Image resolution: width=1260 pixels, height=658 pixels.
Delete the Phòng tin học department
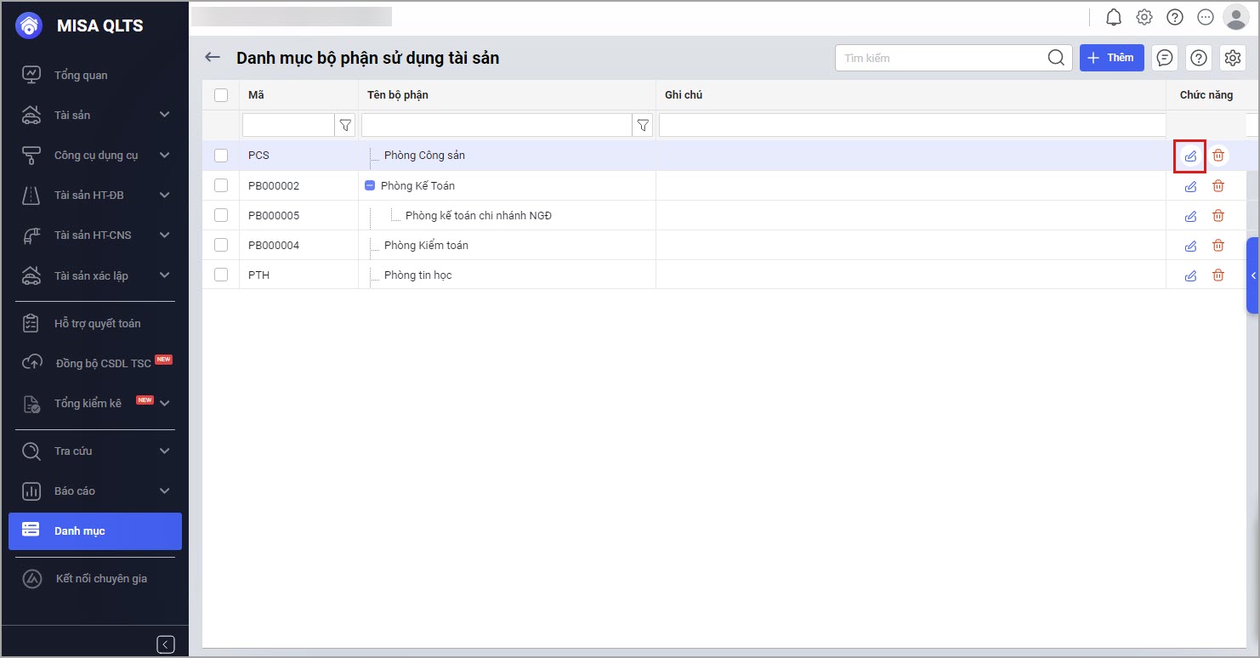(1218, 275)
